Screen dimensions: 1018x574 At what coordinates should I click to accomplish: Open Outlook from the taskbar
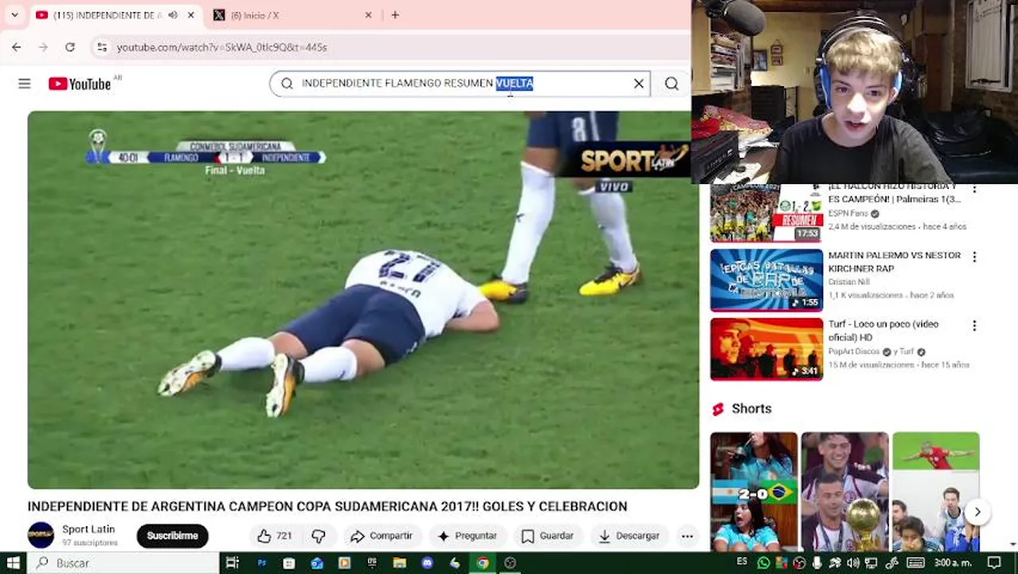tap(316, 563)
